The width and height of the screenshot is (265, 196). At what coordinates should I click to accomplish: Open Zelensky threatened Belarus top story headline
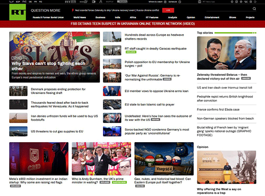(222, 76)
